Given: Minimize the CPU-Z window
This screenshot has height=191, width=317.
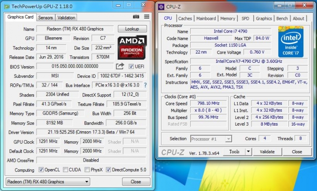Looking at the screenshot, I should pos(280,5).
